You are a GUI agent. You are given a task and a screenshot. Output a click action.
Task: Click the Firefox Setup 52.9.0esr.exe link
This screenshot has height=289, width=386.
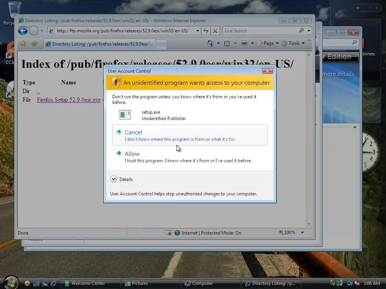point(69,100)
